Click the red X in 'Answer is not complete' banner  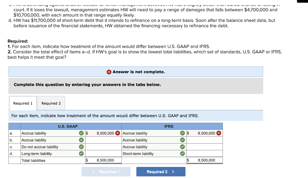(x=109, y=72)
